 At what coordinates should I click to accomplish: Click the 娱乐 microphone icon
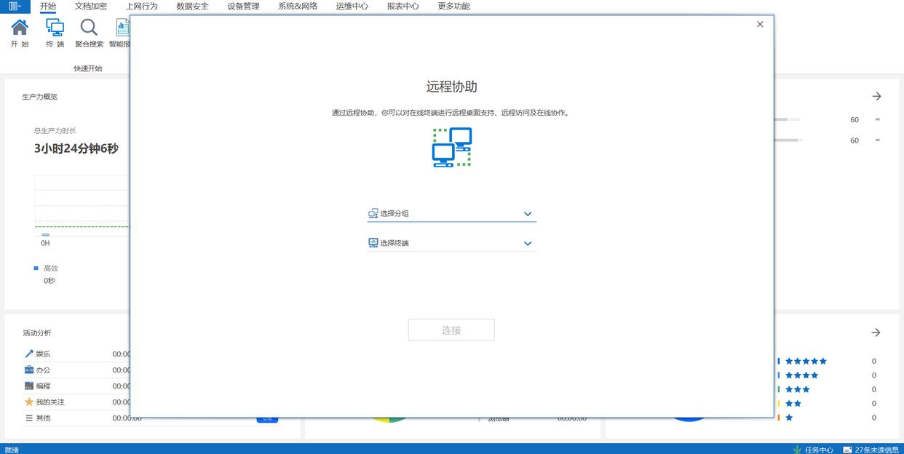coord(29,354)
